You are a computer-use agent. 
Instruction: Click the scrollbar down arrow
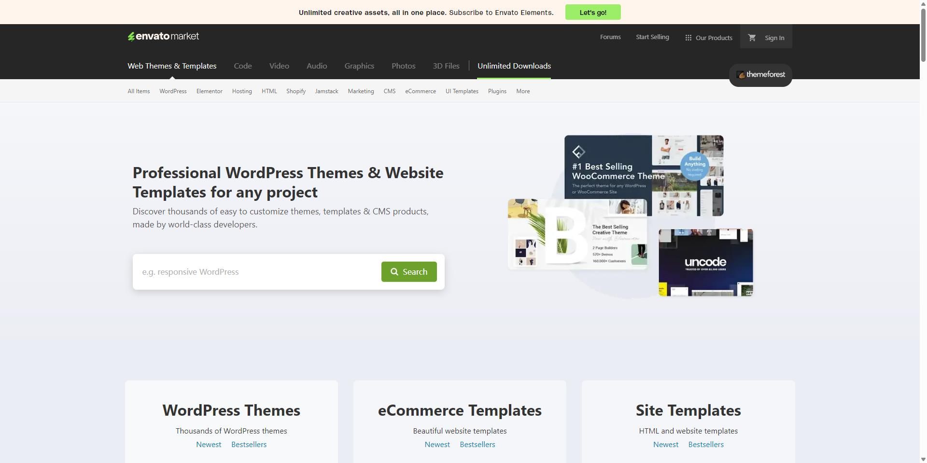[x=923, y=459]
